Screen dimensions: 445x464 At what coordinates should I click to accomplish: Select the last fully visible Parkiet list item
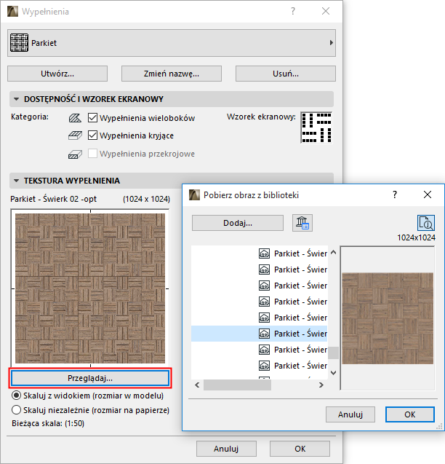click(x=260, y=366)
